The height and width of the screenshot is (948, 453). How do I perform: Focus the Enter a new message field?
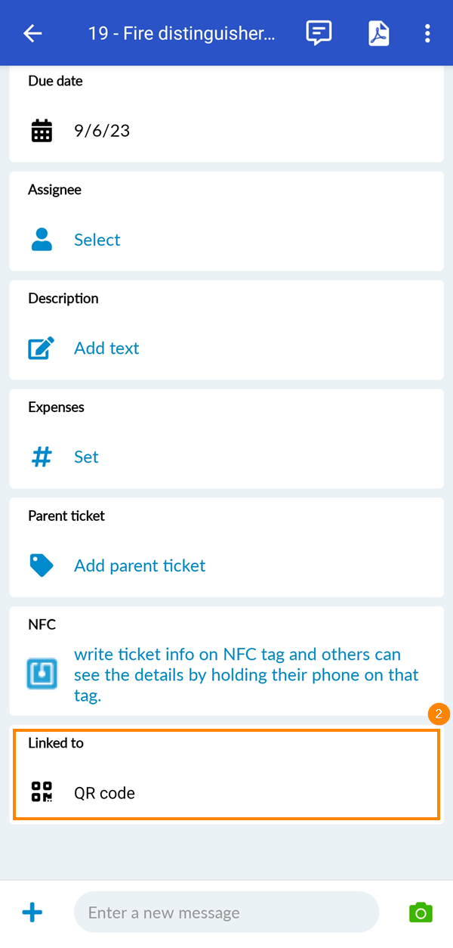coord(226,912)
